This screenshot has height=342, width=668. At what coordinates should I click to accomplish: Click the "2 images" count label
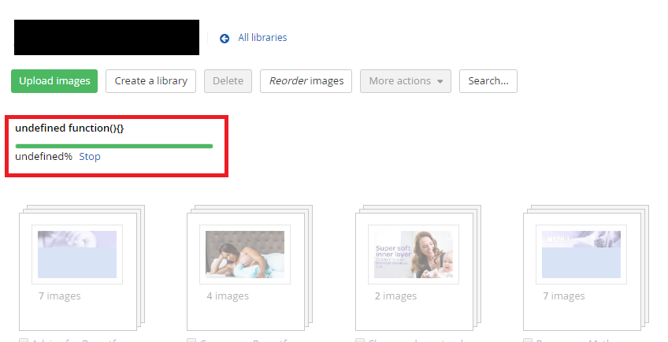pyautogui.click(x=395, y=296)
